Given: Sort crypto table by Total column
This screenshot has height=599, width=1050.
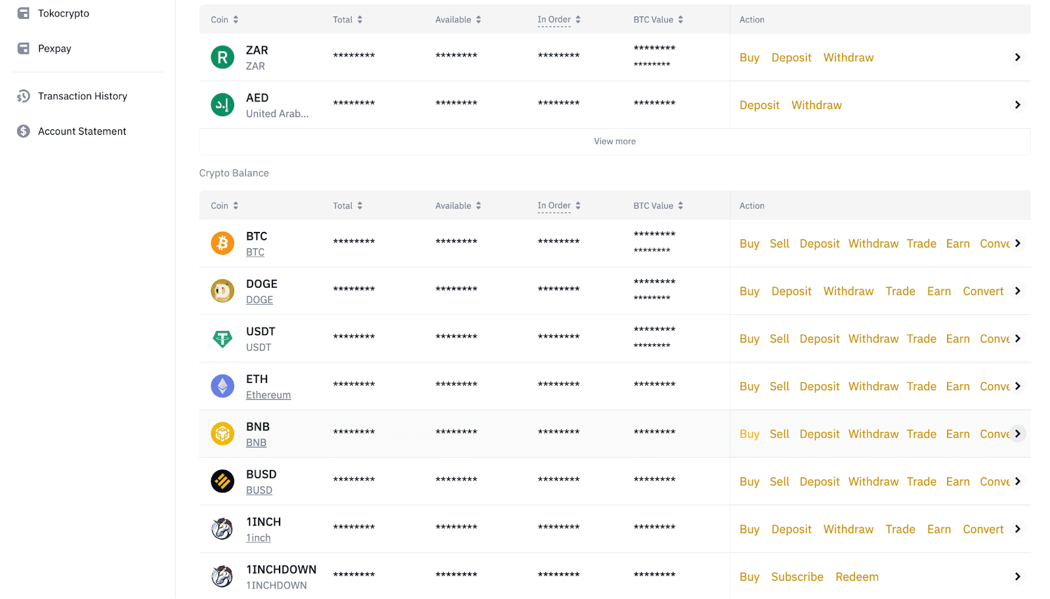Looking at the screenshot, I should [x=360, y=206].
